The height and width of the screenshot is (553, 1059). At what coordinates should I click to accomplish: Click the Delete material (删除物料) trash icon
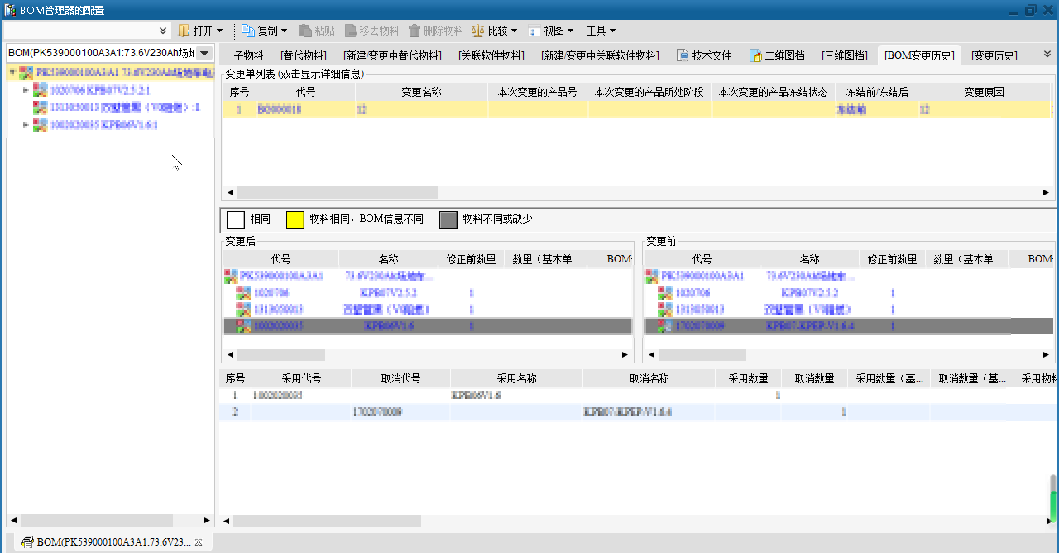point(414,31)
